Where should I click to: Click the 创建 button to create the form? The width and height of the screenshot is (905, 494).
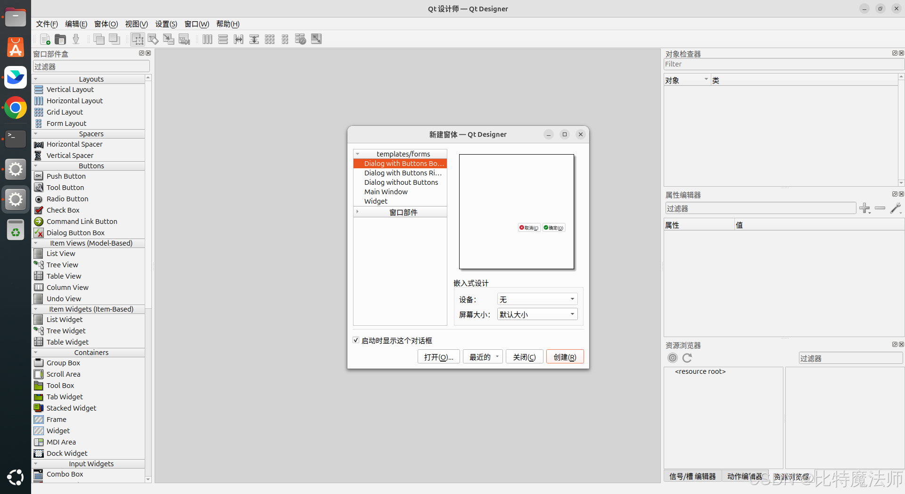[564, 357]
